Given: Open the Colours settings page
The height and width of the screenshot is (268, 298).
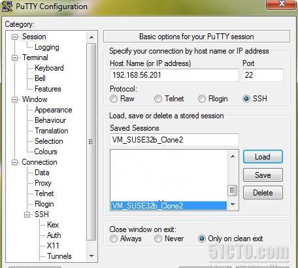Looking at the screenshot, I should [46, 152].
